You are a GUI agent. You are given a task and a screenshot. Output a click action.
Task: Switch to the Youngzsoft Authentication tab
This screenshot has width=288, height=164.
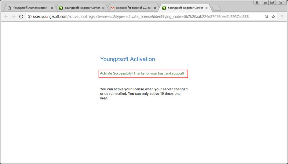click(x=30, y=8)
